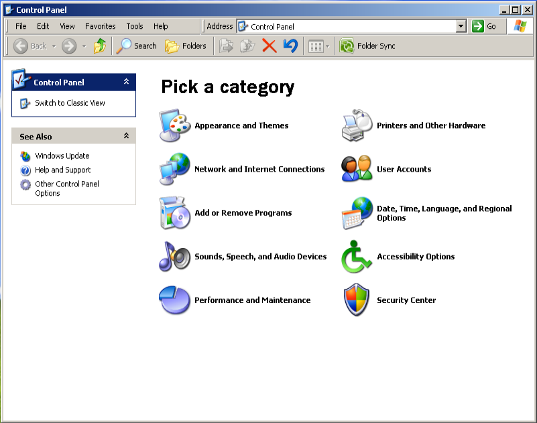Click the Add or Remove Programs icon

tap(175, 213)
